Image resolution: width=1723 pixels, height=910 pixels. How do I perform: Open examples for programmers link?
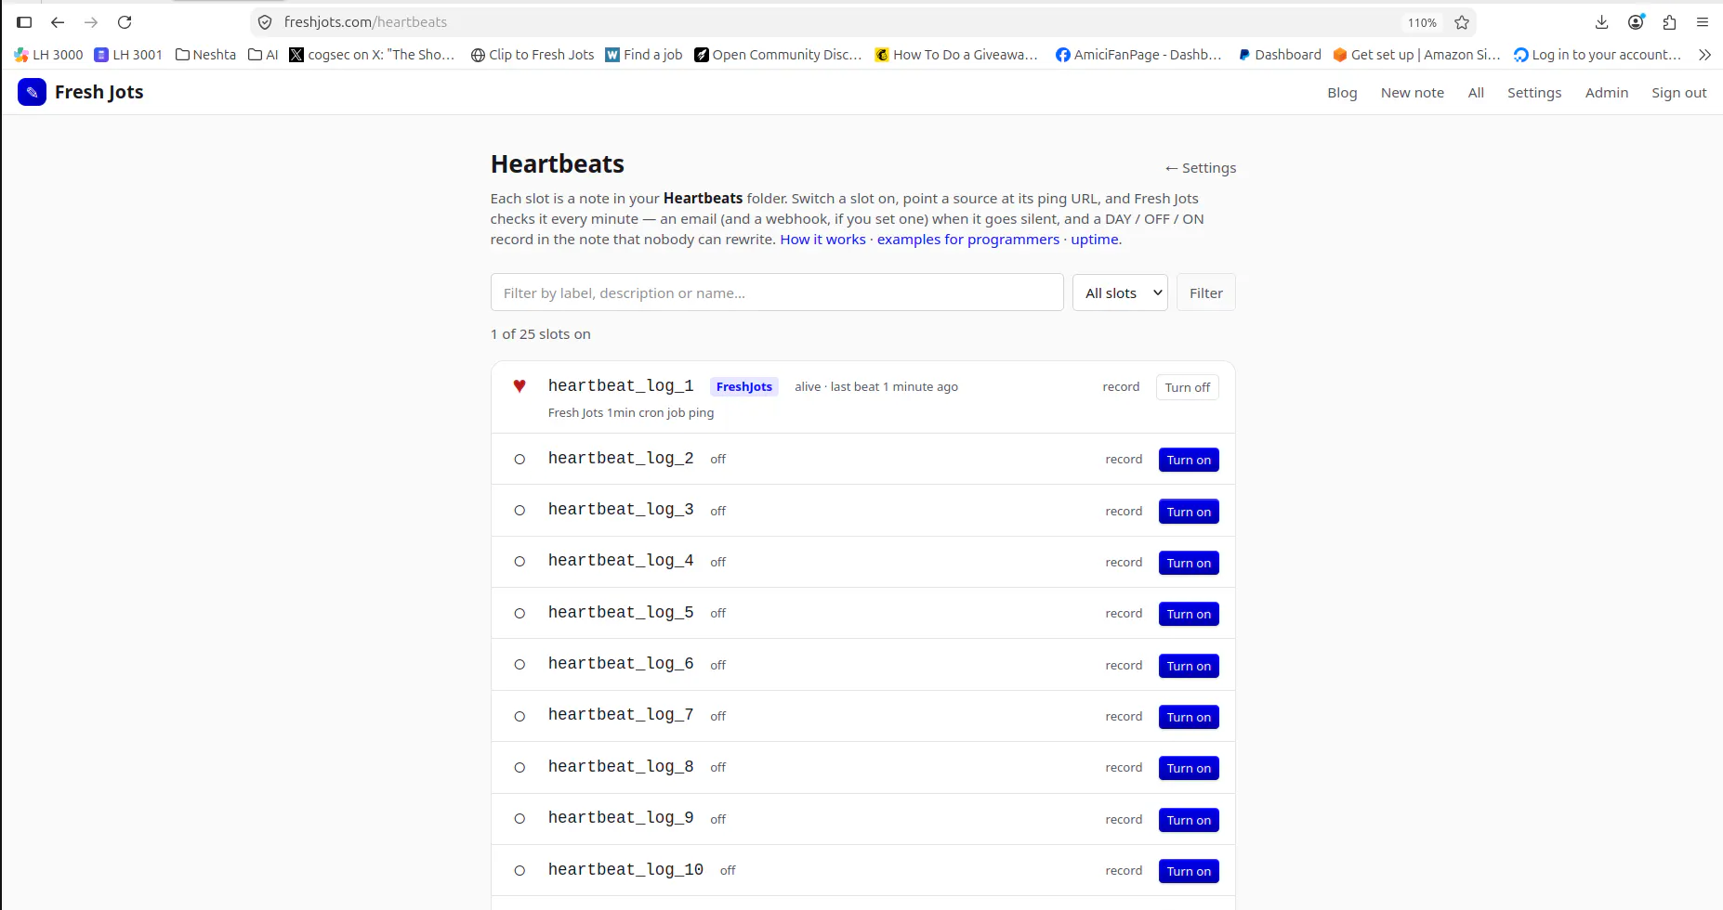coord(968,240)
